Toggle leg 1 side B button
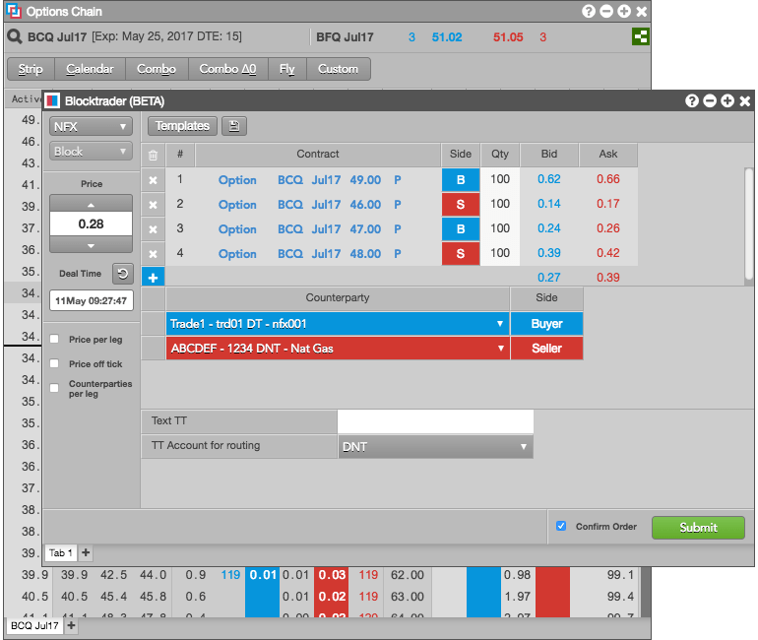This screenshot has width=758, height=640. click(x=461, y=180)
